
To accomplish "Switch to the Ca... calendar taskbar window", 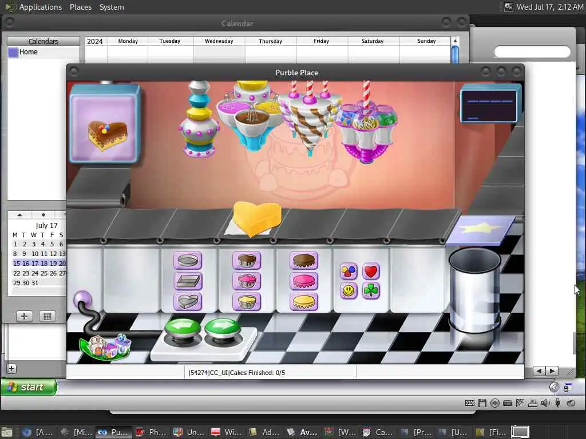I will 378,432.
